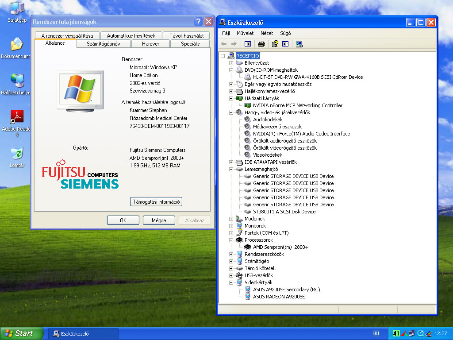Image resolution: width=453 pixels, height=340 pixels.
Task: Switch to the Speciális tab
Action: point(190,44)
